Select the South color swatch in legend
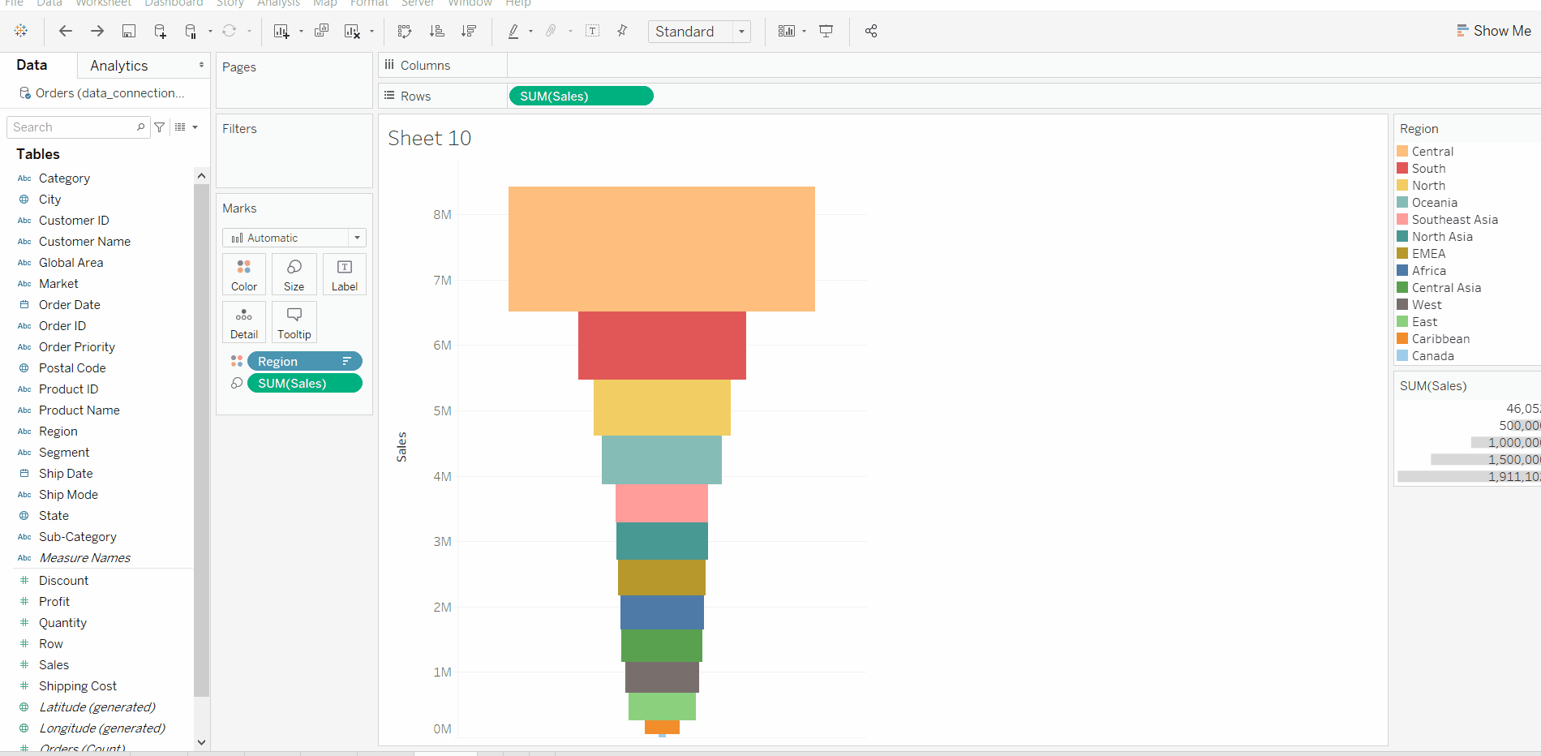This screenshot has width=1541, height=756. pyautogui.click(x=1402, y=169)
